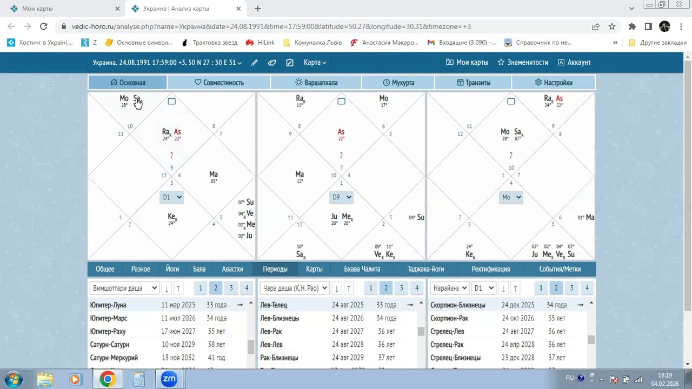
Task: Open the Mo dropdown in third chart
Action: click(511, 197)
